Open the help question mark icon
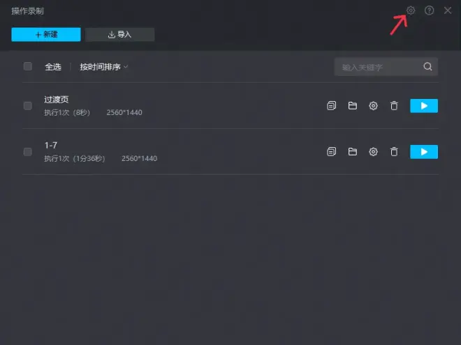Image resolution: width=461 pixels, height=345 pixels. click(x=429, y=10)
